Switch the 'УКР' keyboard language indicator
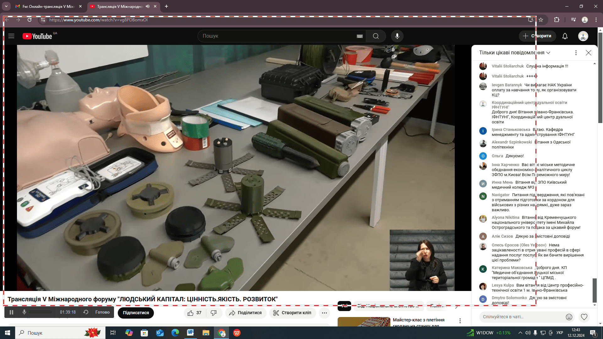The height and width of the screenshot is (339, 603). [x=560, y=333]
